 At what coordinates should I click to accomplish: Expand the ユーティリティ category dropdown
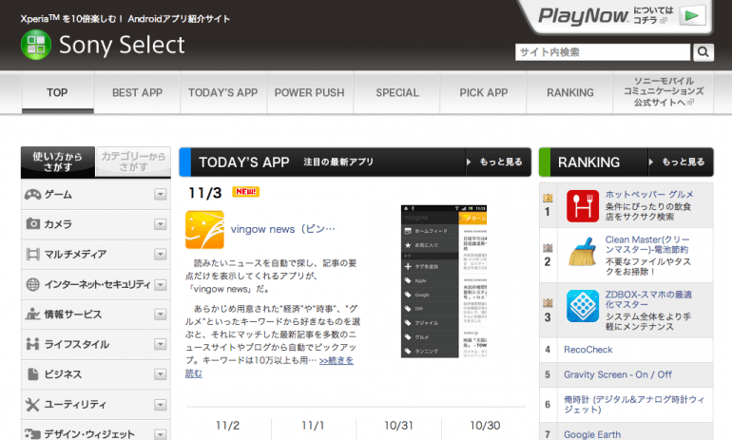click(160, 404)
